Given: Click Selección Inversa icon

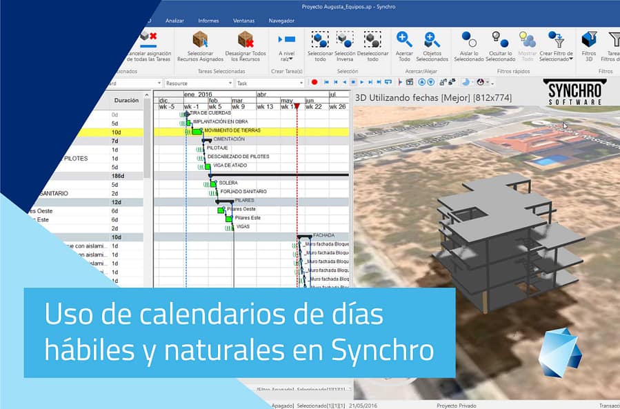Looking at the screenshot, I should pyautogui.click(x=345, y=39).
